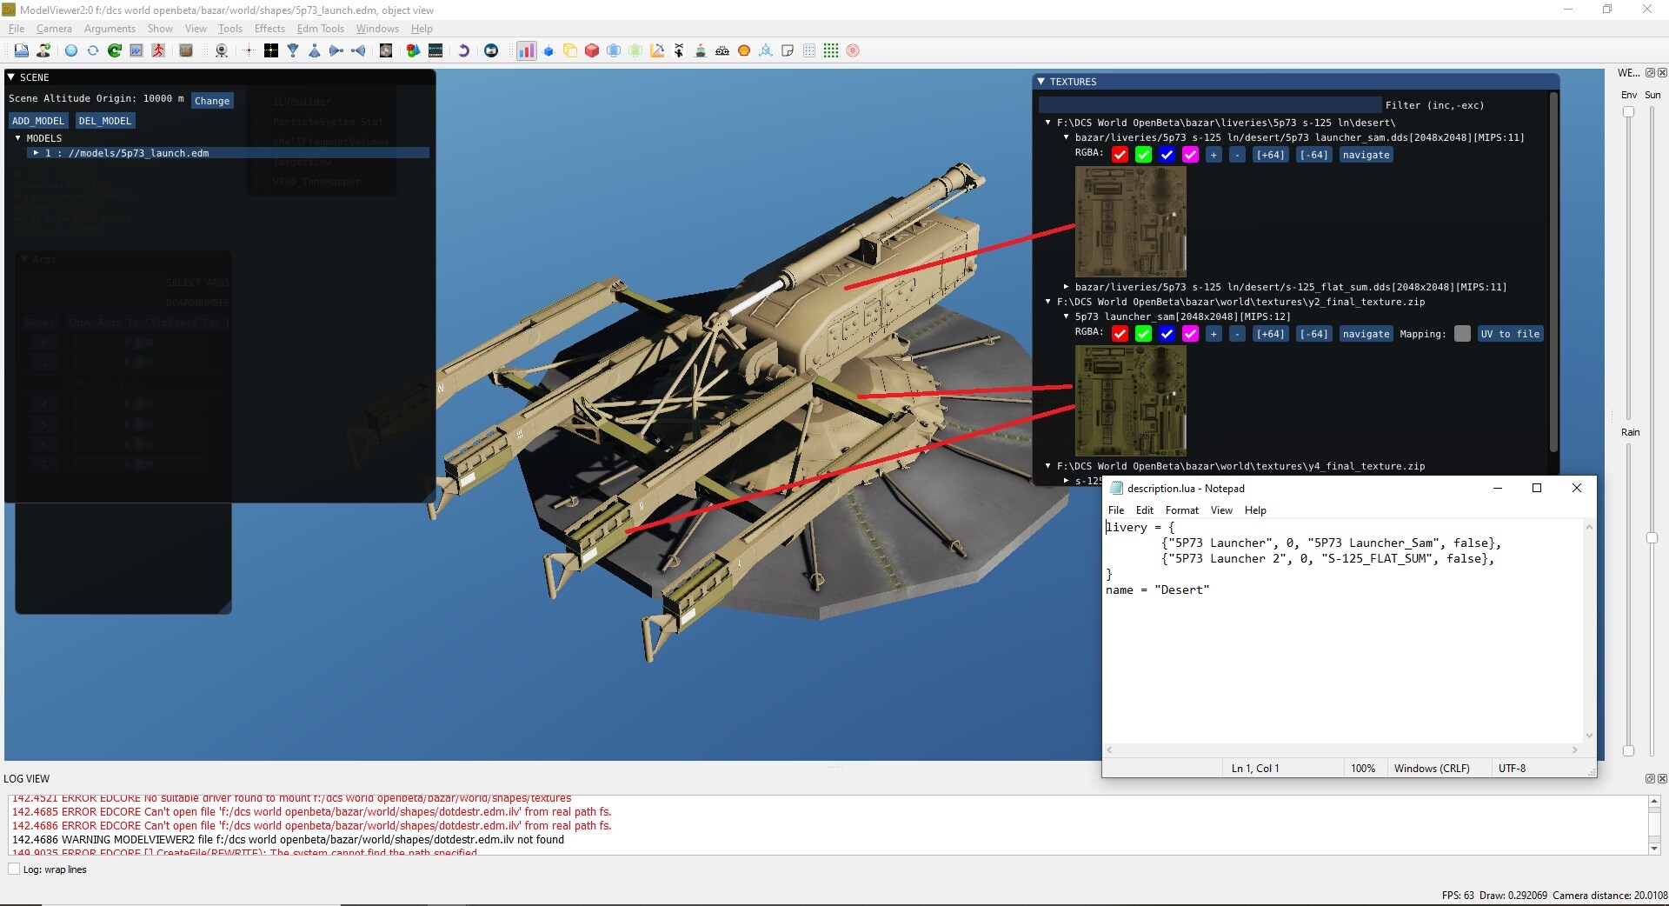Toggle the green channel checkbox for 5p73 launcher_sam
Image resolution: width=1669 pixels, height=906 pixels.
tap(1143, 334)
